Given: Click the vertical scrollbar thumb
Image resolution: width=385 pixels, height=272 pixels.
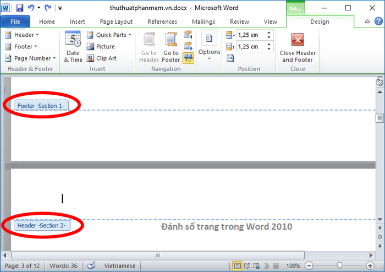Looking at the screenshot, I should pos(380,118).
